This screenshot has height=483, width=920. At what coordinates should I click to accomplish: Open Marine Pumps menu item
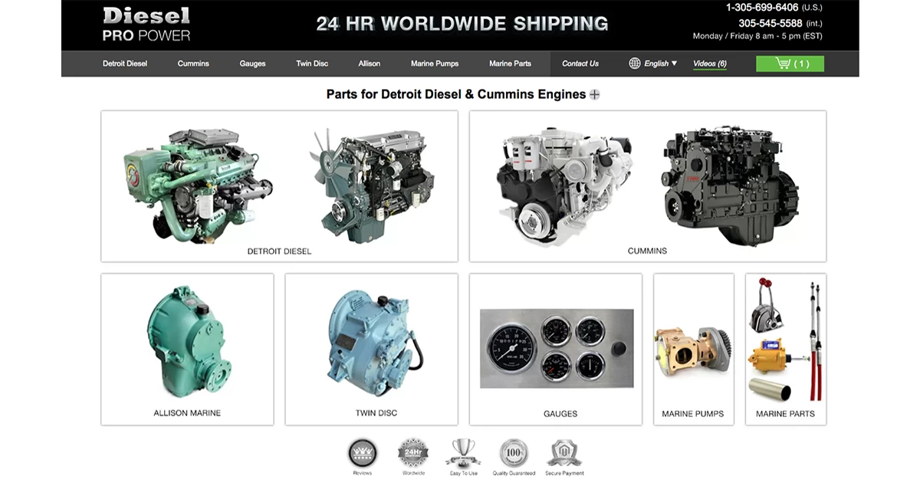click(435, 64)
